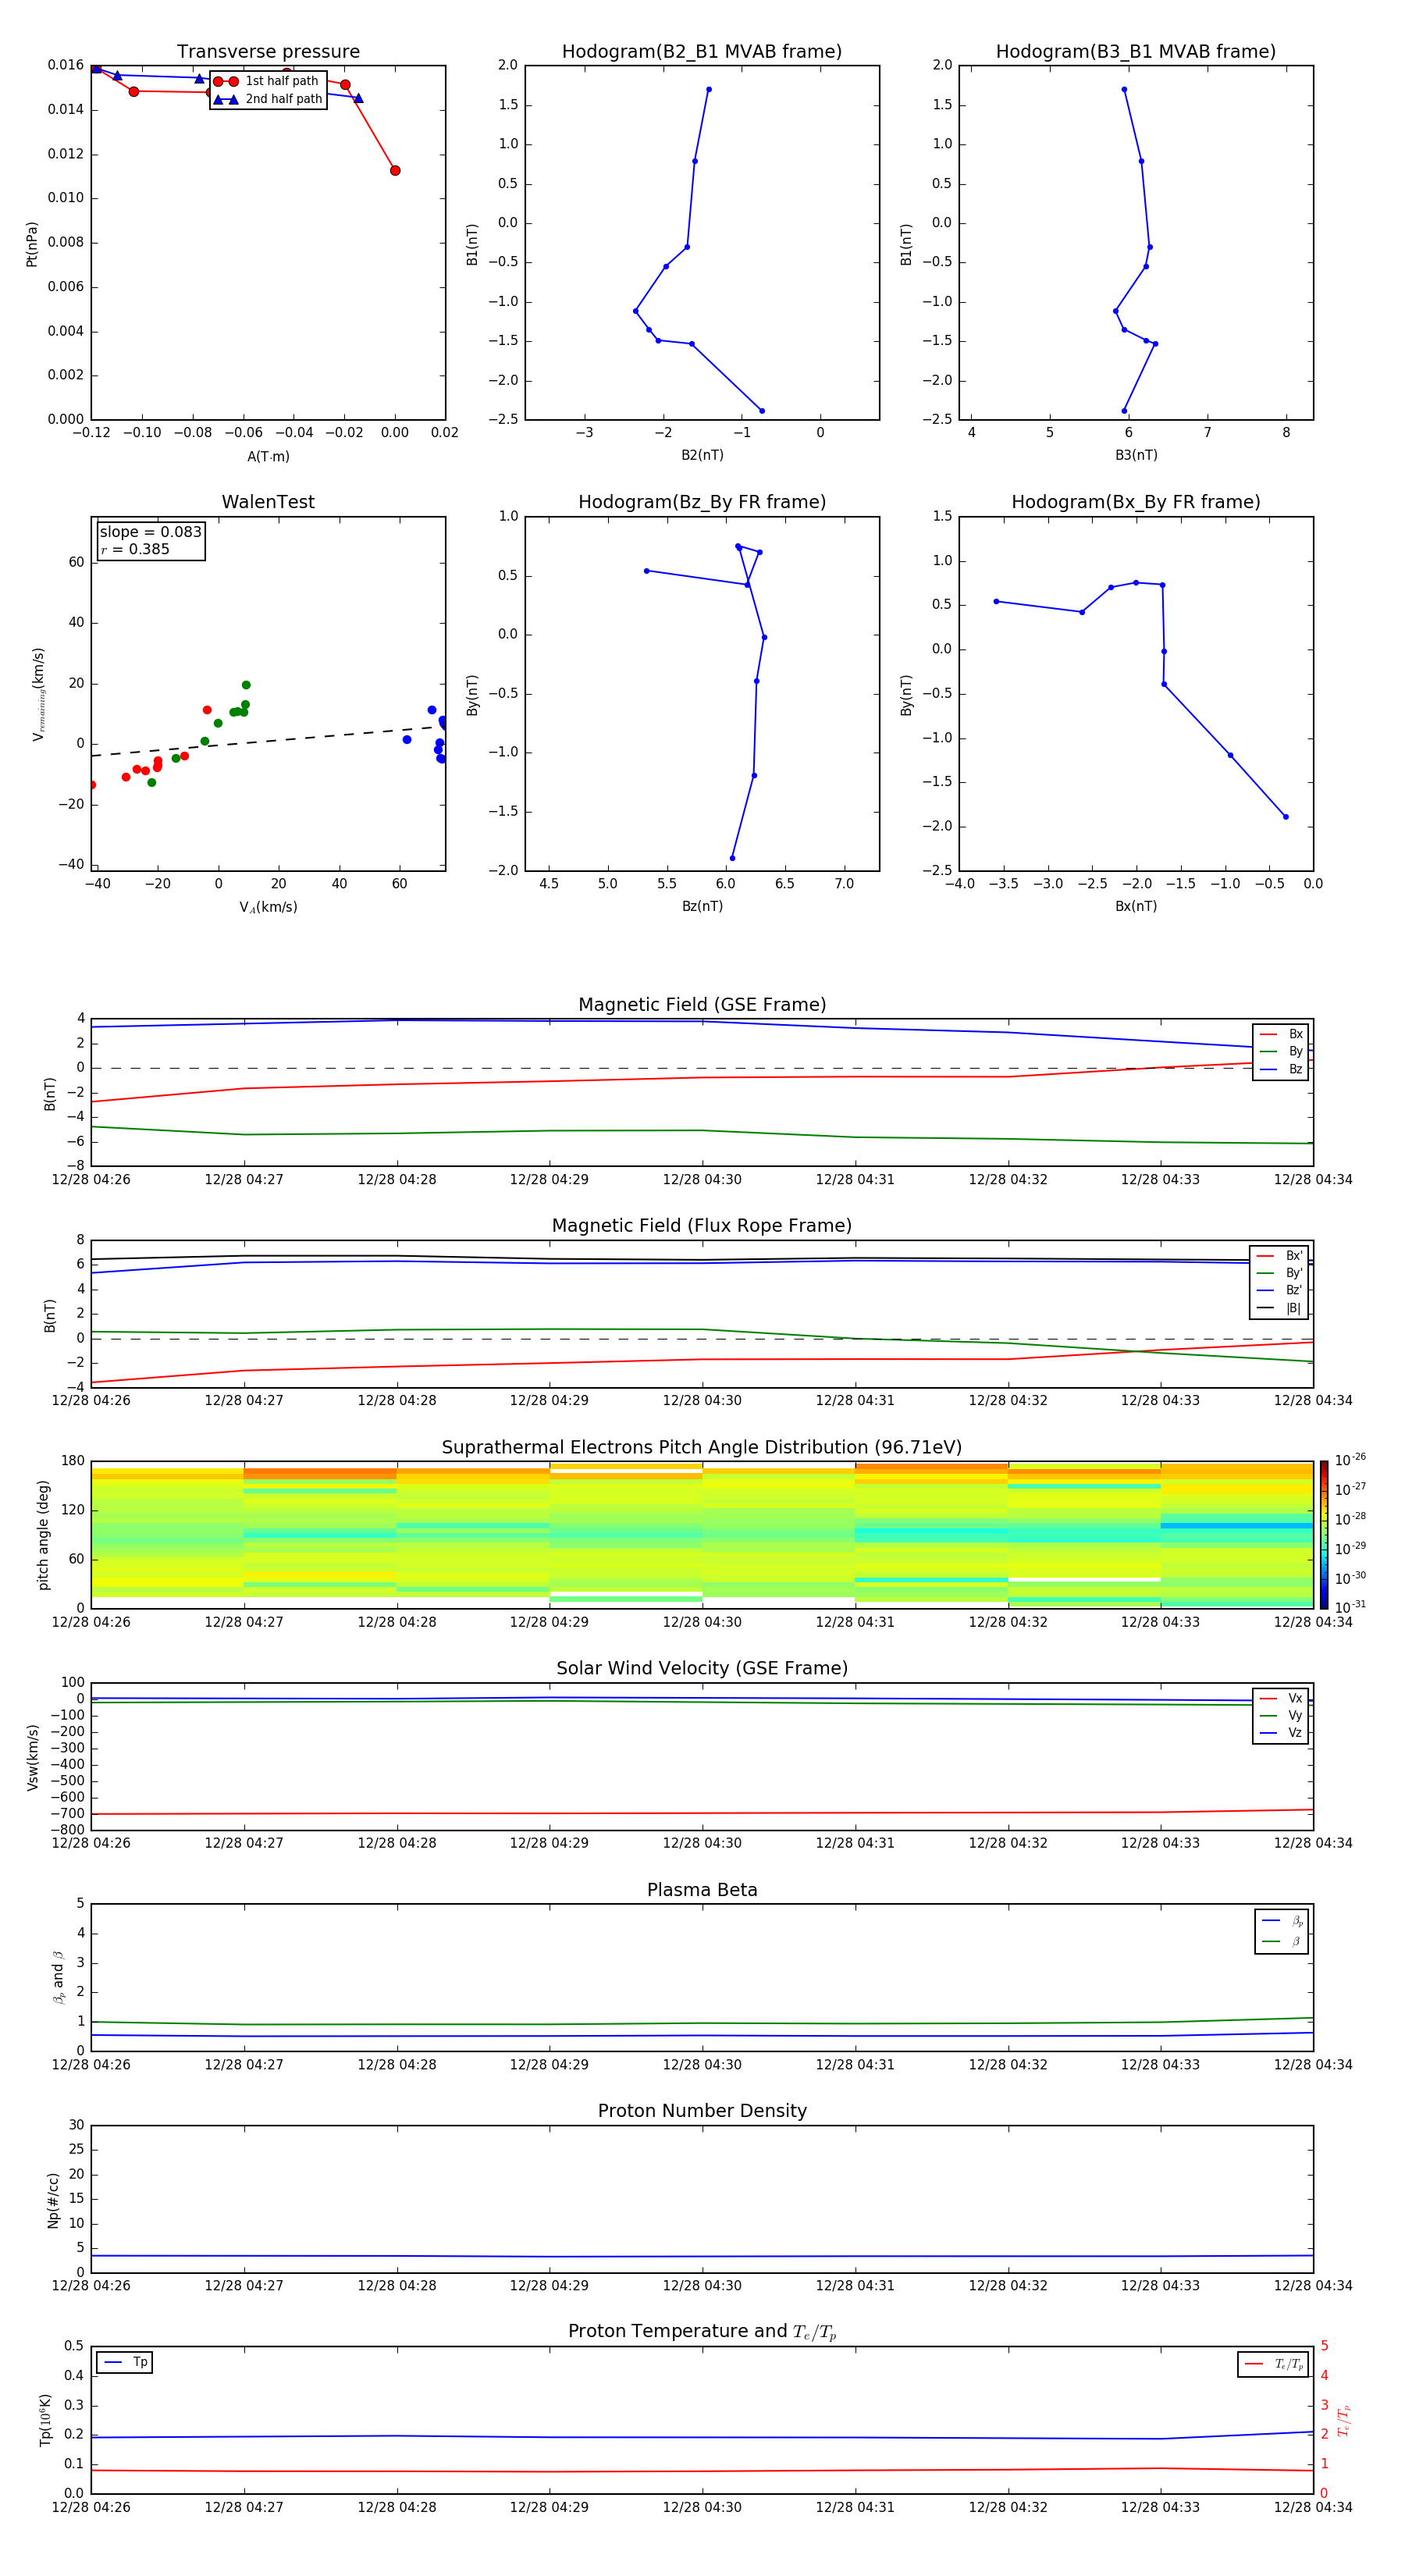The width and height of the screenshot is (1405, 2576).
Task: Click the 'By' entry in GSE legend
Action: click(x=1281, y=1052)
